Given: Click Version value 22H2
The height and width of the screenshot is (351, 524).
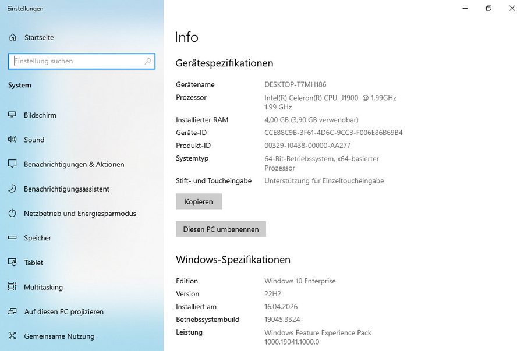Looking at the screenshot, I should coord(272,294).
